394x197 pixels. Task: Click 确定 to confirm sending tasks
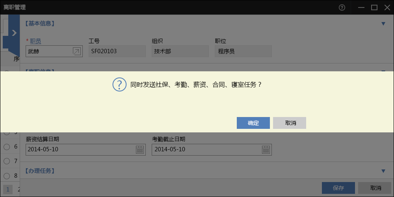tap(253, 123)
